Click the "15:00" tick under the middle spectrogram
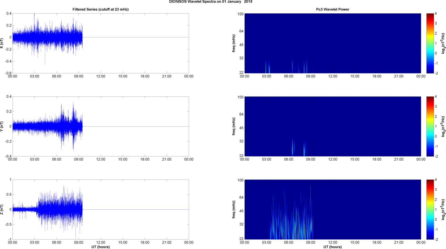Screen dimensions: 446x249 (x=355, y=159)
